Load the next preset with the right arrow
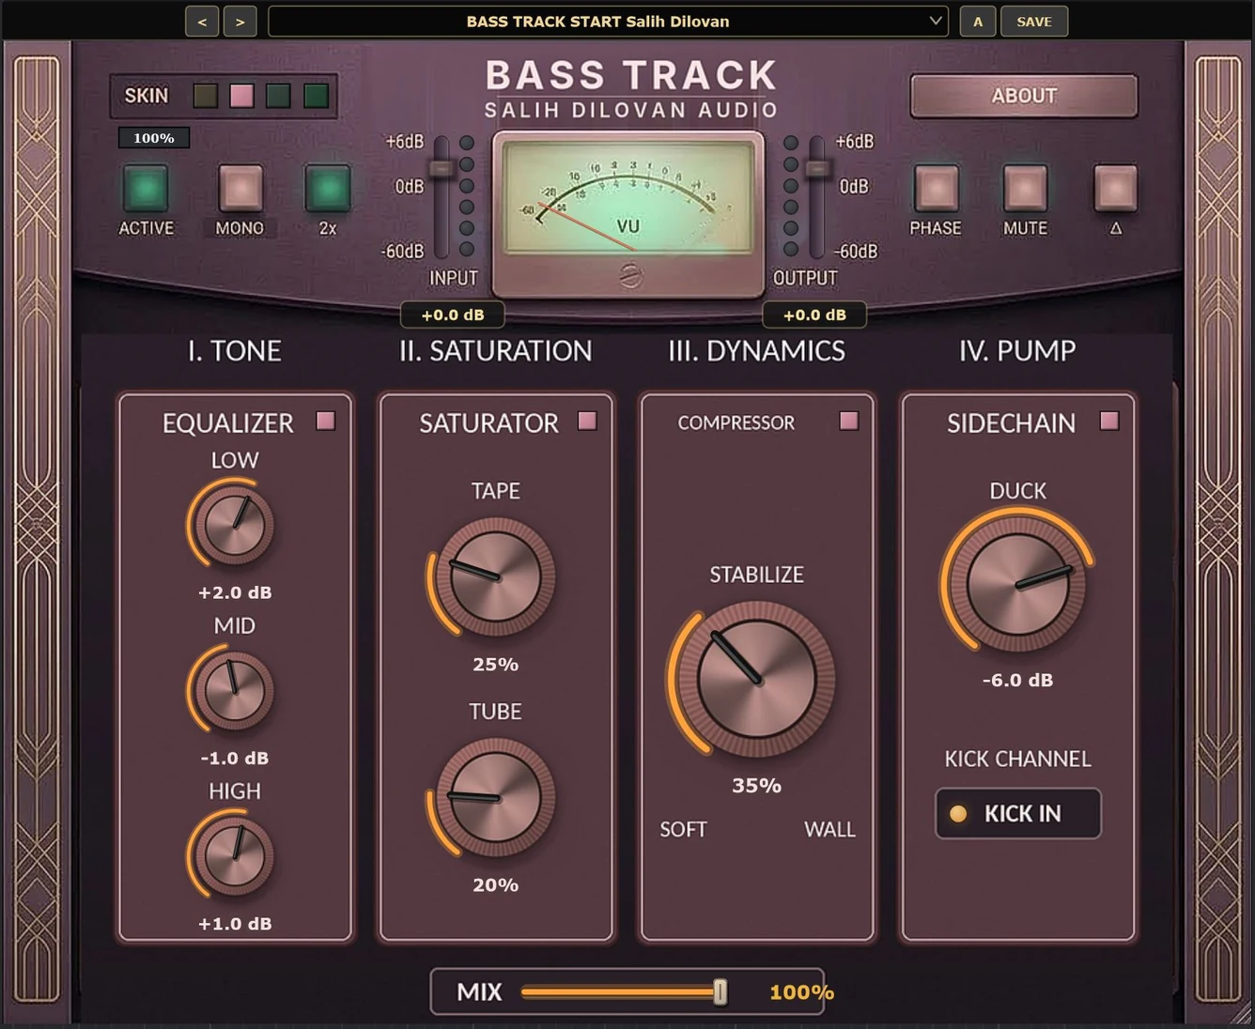The height and width of the screenshot is (1029, 1255). point(240,22)
